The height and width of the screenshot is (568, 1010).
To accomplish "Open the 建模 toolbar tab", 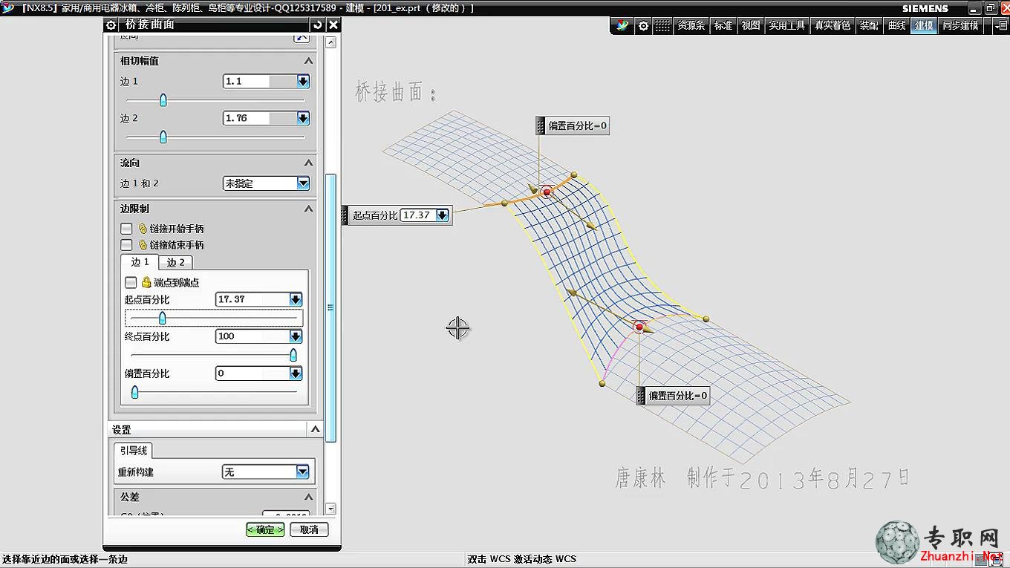I will pyautogui.click(x=925, y=25).
